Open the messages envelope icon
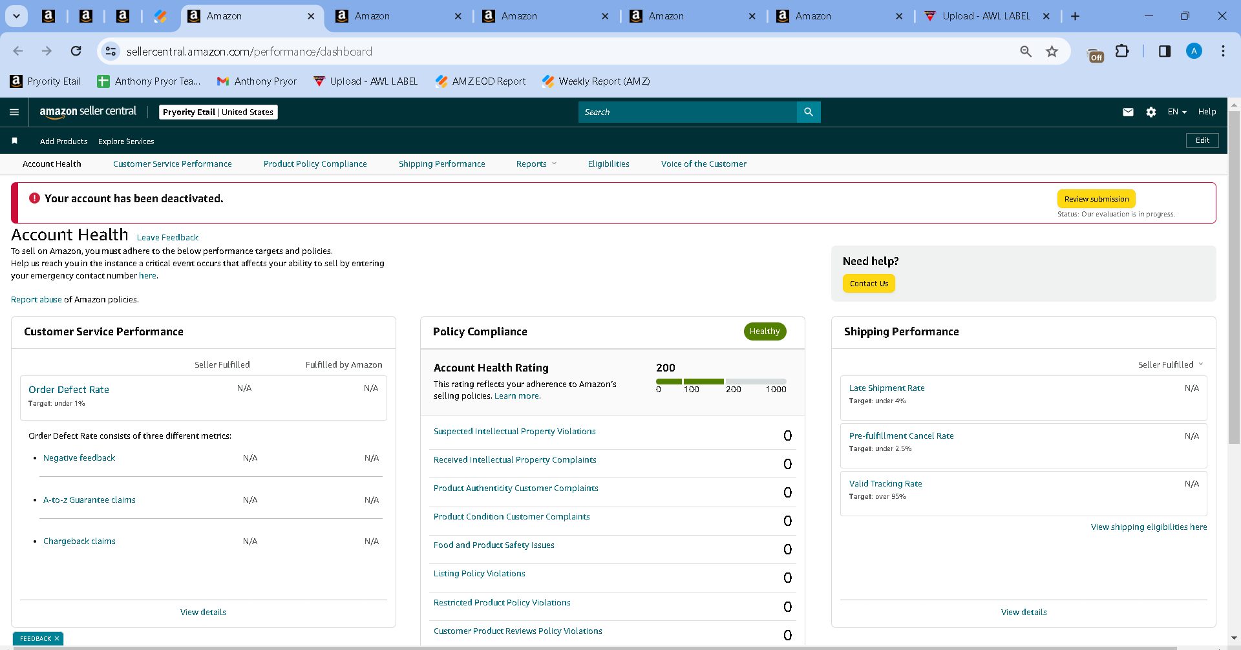This screenshot has width=1241, height=650. 1128,112
